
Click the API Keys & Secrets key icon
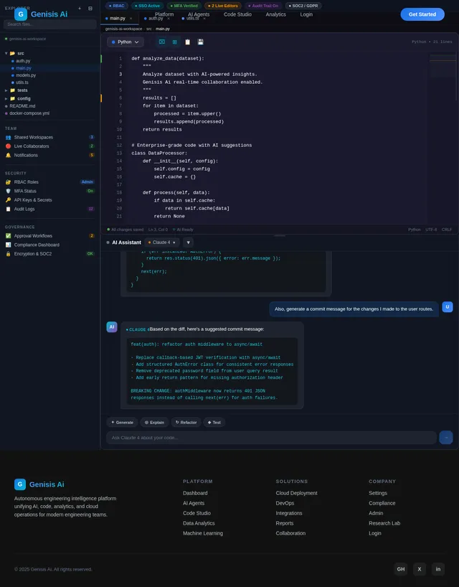pos(8,200)
